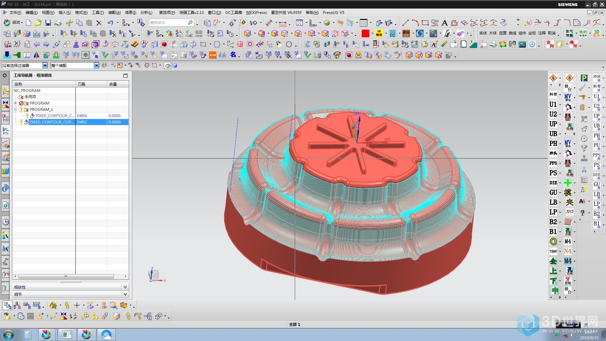Image resolution: width=606 pixels, height=341 pixels.
Task: Click the 坐标 button
Action: pyautogui.click(x=532, y=33)
